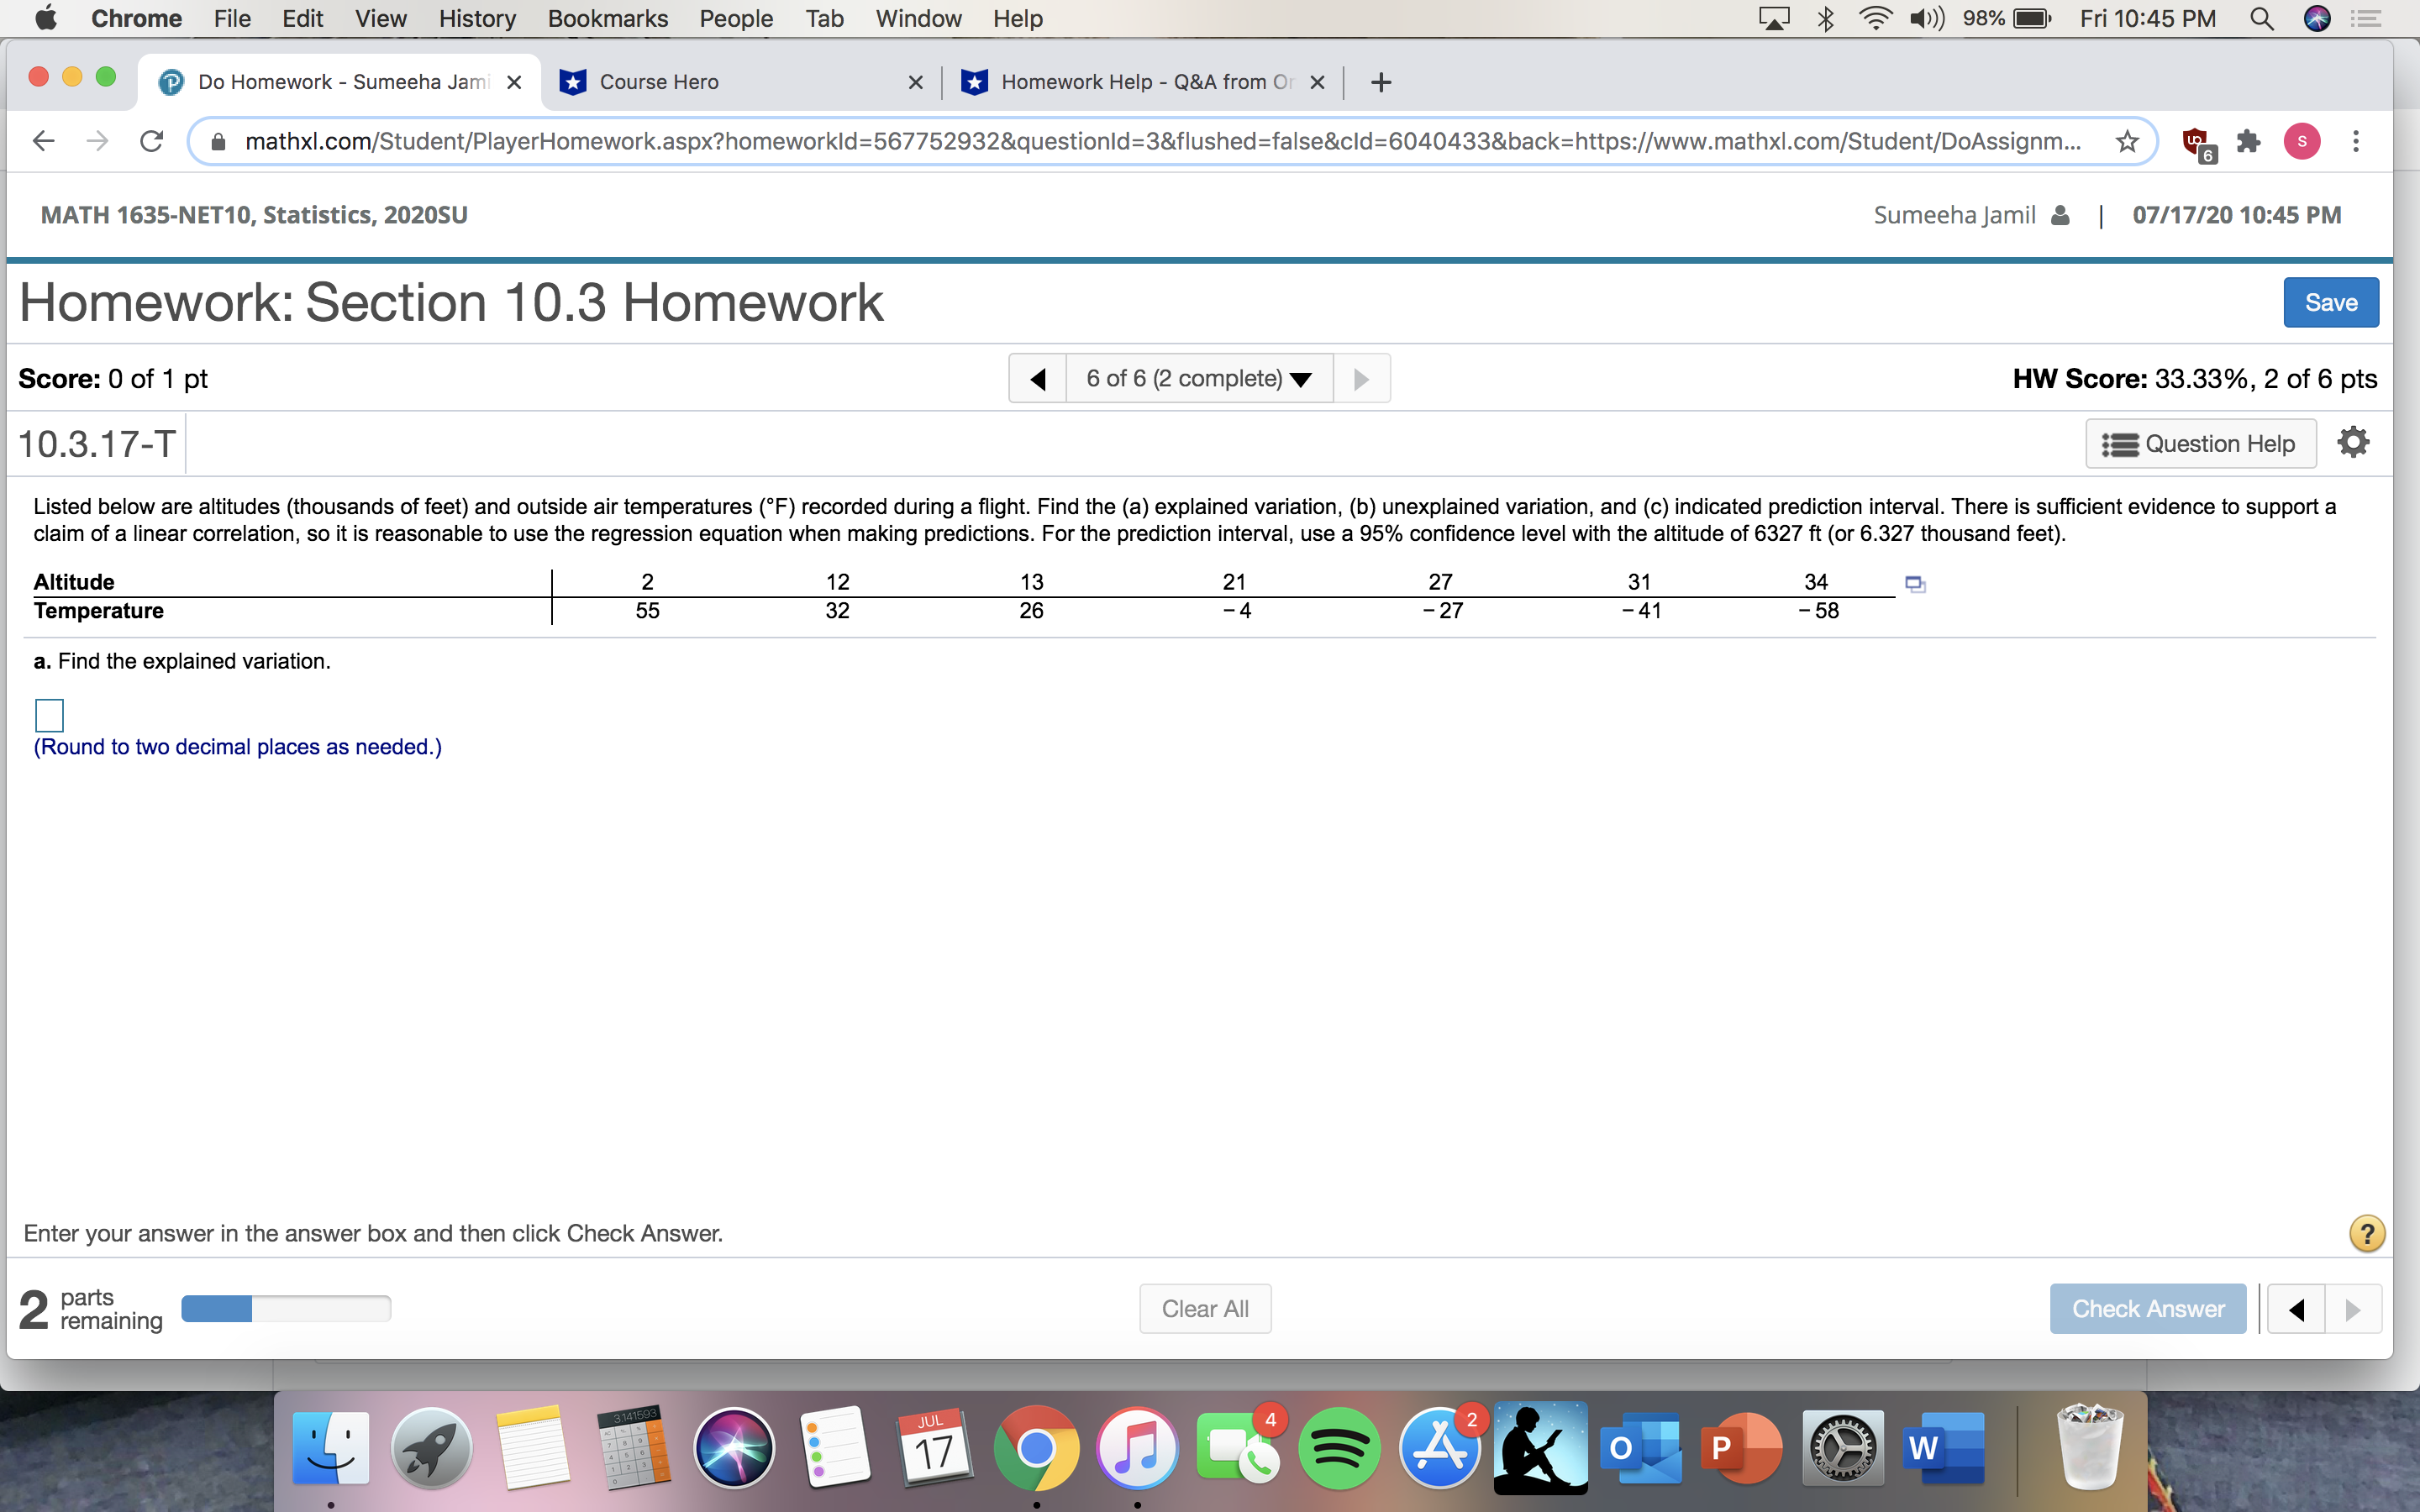Click the question settings gear icon
This screenshot has width=2420, height=1512.
click(x=2354, y=441)
